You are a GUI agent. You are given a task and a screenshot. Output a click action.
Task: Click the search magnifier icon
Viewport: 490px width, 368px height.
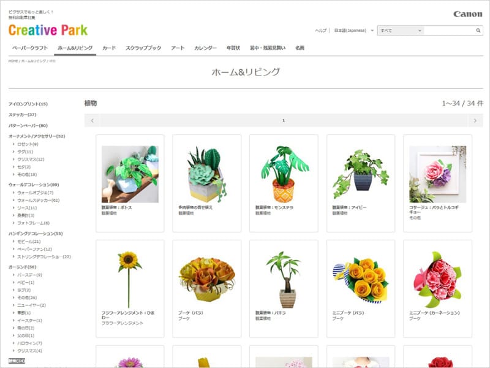[478, 30]
